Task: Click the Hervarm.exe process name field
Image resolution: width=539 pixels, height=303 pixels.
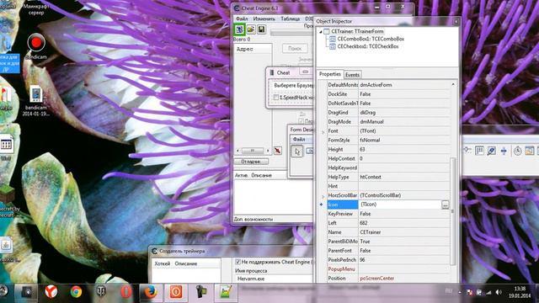Action: [274, 279]
